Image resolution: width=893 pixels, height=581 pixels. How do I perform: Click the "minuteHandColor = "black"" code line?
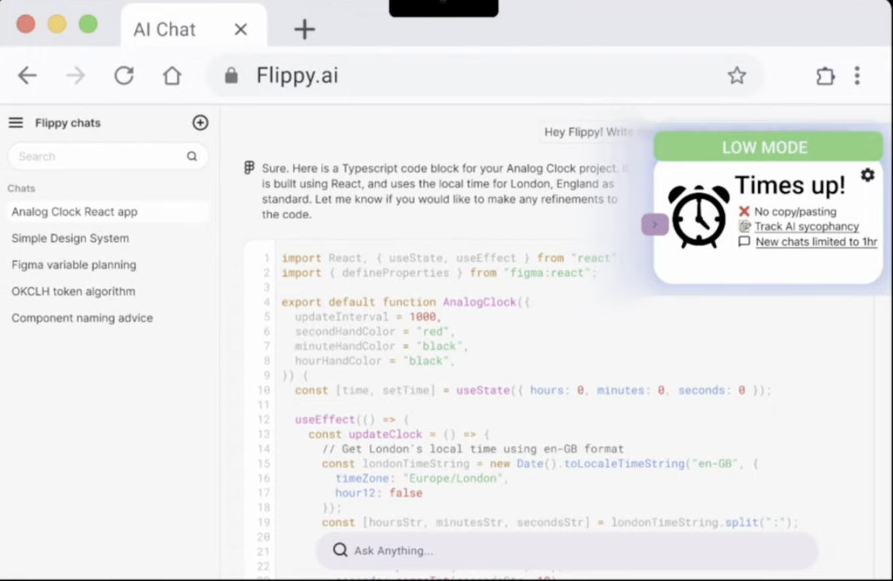pos(381,346)
